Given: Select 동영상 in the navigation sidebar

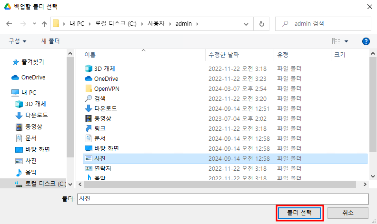Looking at the screenshot, I should click(34, 127).
